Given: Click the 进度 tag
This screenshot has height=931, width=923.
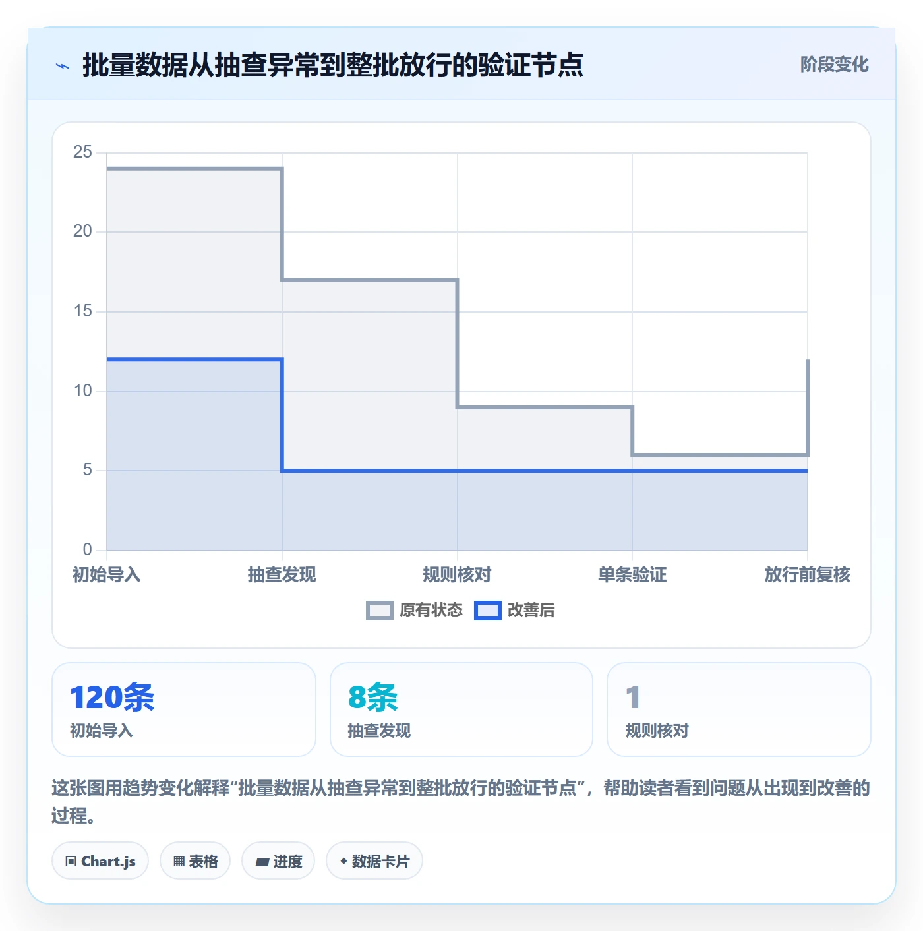Looking at the screenshot, I should coord(278,861).
